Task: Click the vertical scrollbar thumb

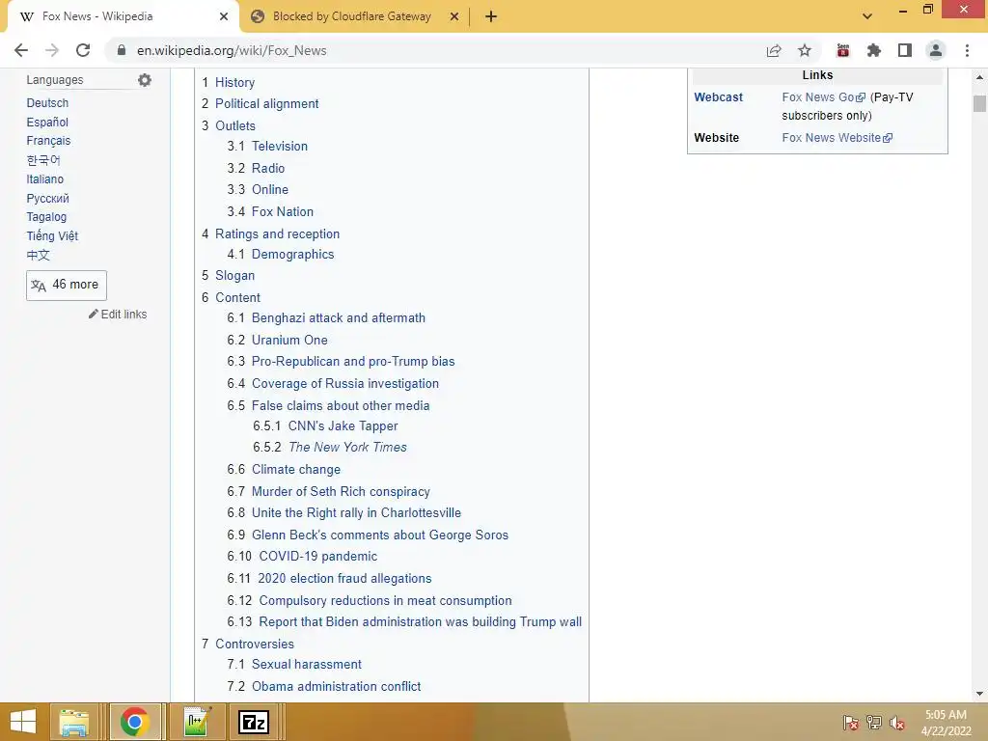Action: pyautogui.click(x=979, y=103)
